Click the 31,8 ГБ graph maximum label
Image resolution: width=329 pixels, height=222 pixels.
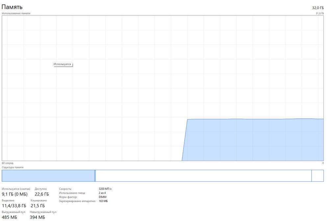[320, 13]
